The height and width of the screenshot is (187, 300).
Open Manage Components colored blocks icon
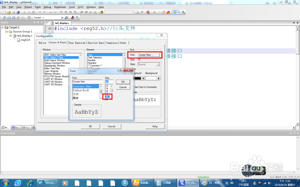(73, 18)
